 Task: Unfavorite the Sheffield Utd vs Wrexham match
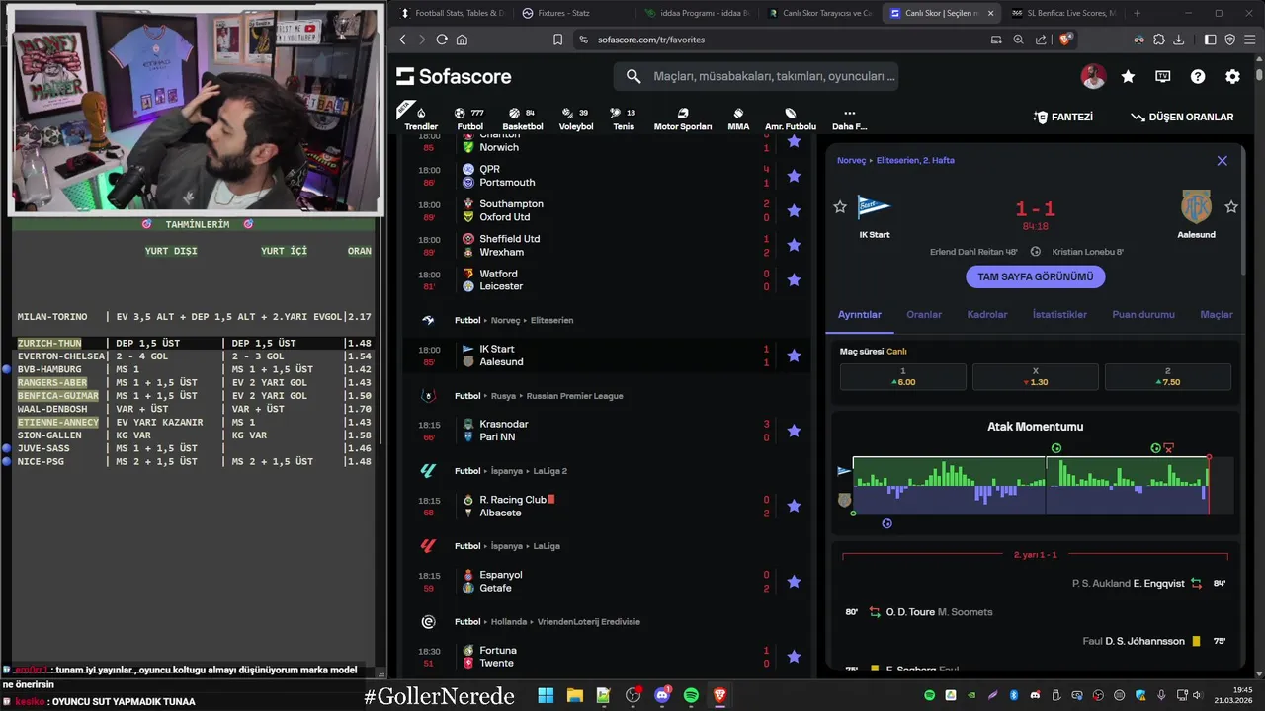point(794,246)
